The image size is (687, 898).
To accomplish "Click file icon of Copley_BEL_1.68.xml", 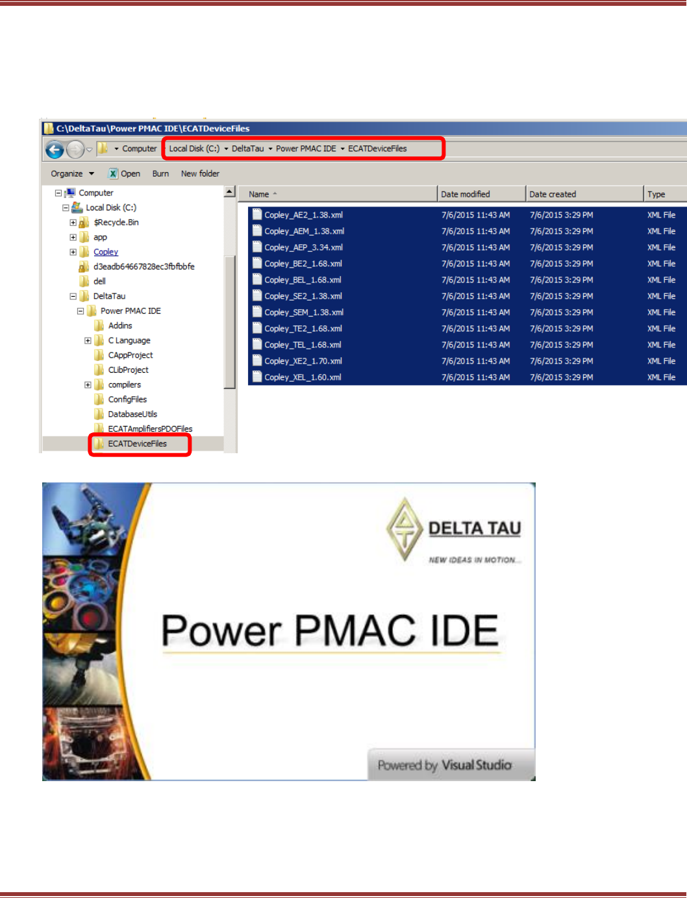I will coord(257,279).
